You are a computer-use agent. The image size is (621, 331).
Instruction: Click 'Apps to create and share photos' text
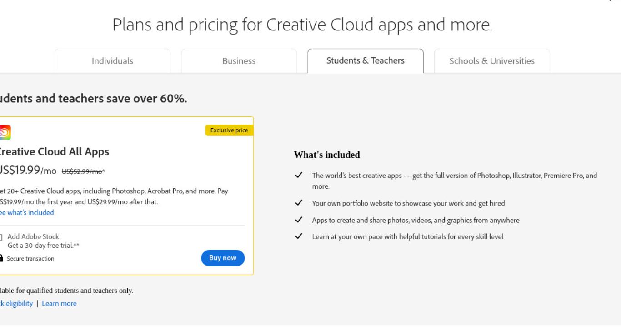(416, 220)
